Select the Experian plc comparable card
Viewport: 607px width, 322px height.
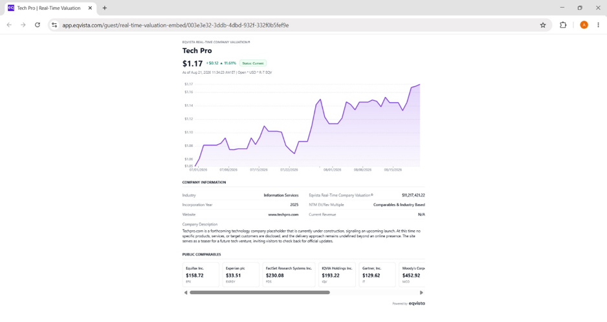point(241,274)
